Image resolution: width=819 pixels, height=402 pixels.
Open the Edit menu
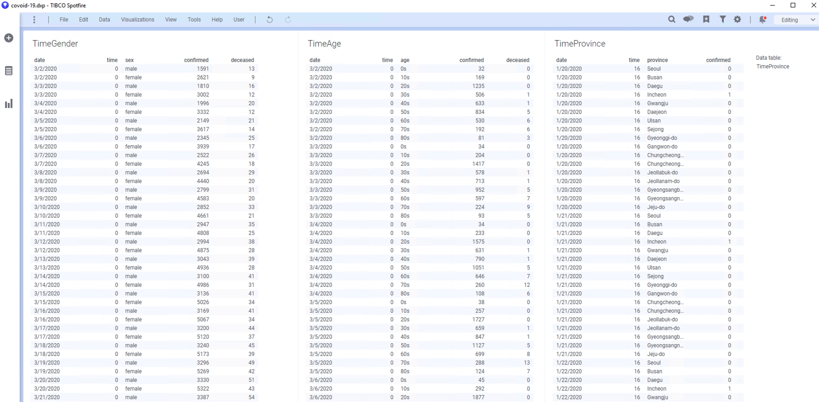click(83, 20)
